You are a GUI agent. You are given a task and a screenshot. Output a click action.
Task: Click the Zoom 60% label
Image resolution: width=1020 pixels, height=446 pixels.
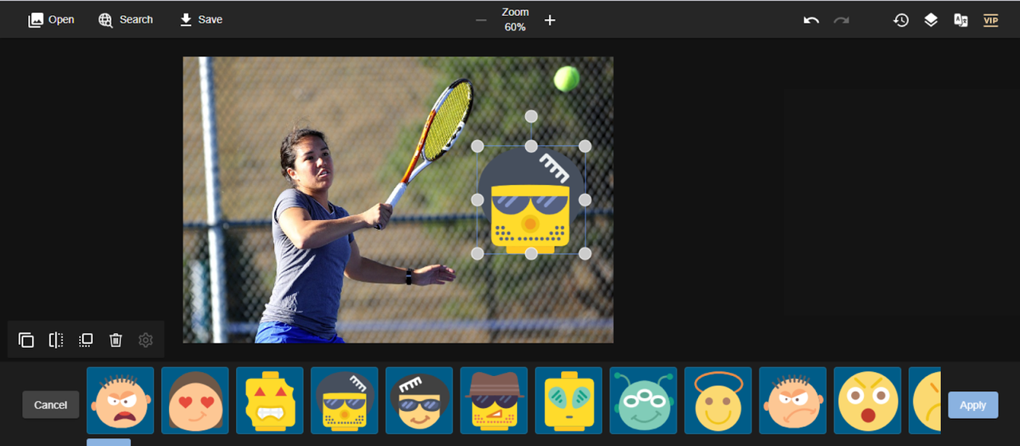pyautogui.click(x=516, y=20)
